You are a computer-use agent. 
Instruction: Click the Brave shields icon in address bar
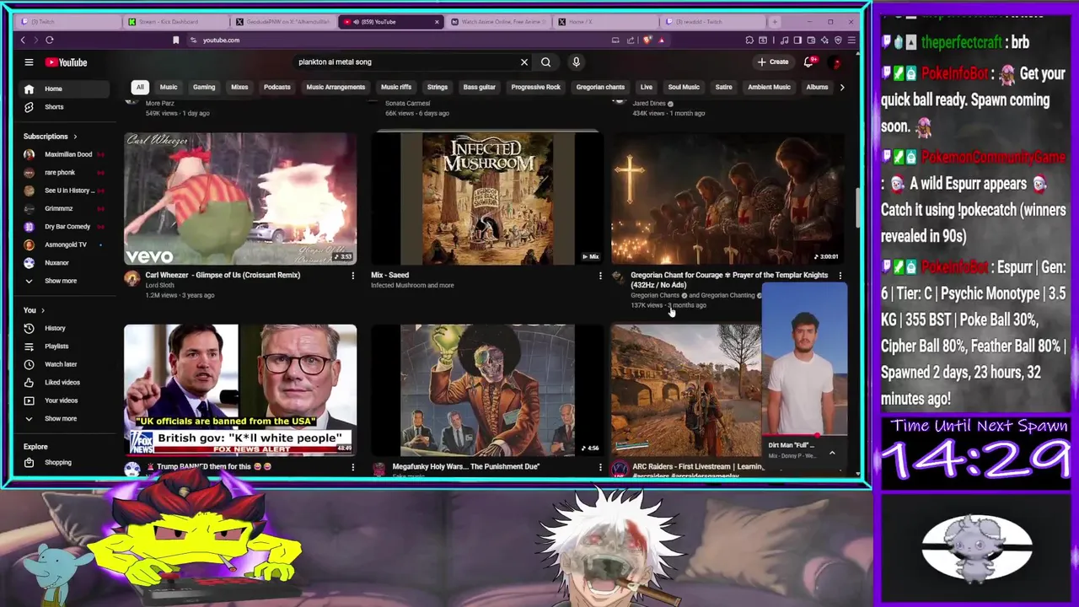click(647, 40)
